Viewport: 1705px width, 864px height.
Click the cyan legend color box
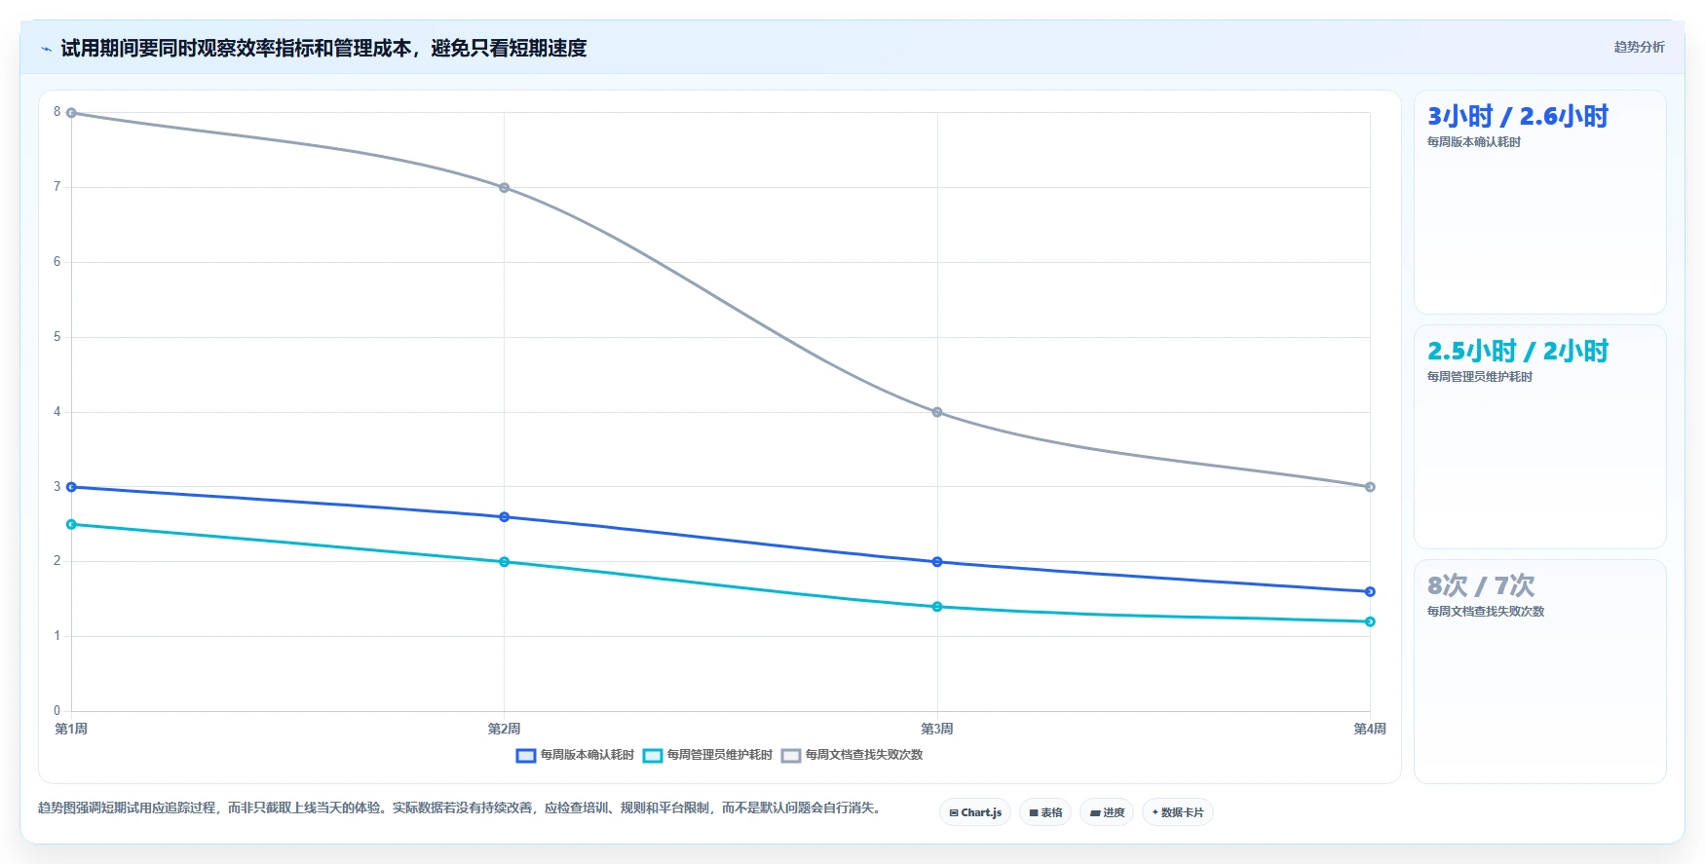coord(653,756)
